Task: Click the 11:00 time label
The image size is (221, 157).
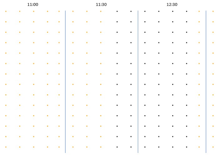Action: click(x=33, y=4)
